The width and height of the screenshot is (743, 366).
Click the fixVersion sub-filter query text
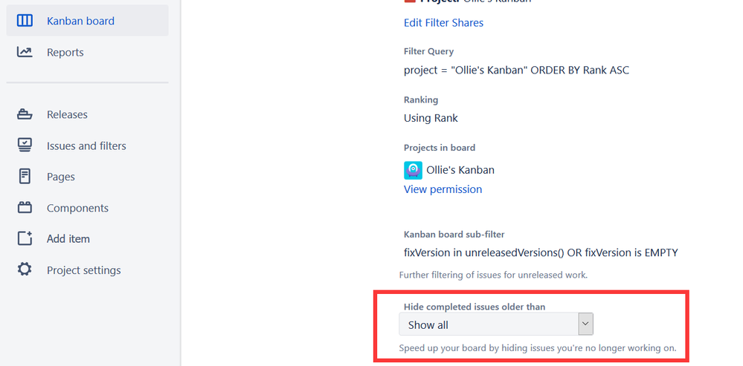pyautogui.click(x=541, y=252)
